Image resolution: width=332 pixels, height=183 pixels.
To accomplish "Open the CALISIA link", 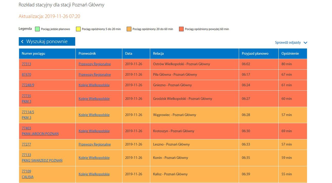I will click(x=28, y=177).
